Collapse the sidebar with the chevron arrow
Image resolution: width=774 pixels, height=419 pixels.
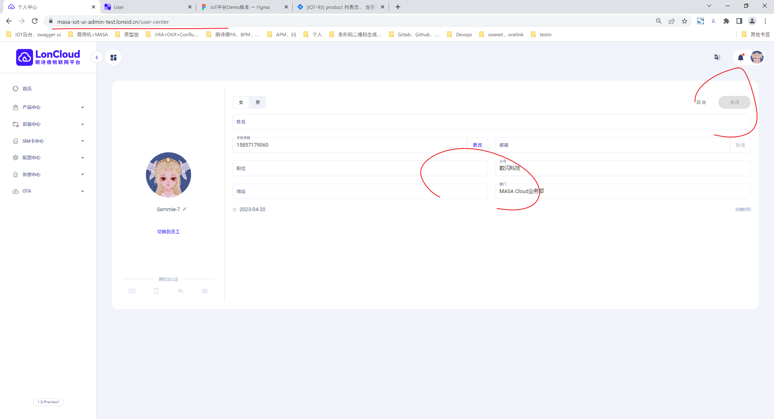click(x=97, y=57)
